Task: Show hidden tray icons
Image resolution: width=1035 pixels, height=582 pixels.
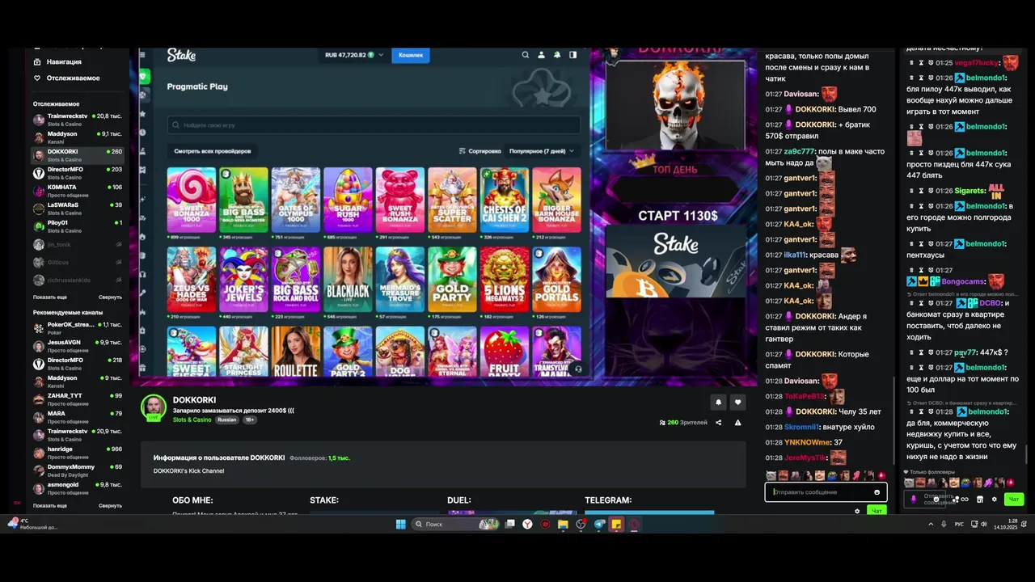Action: [x=930, y=524]
